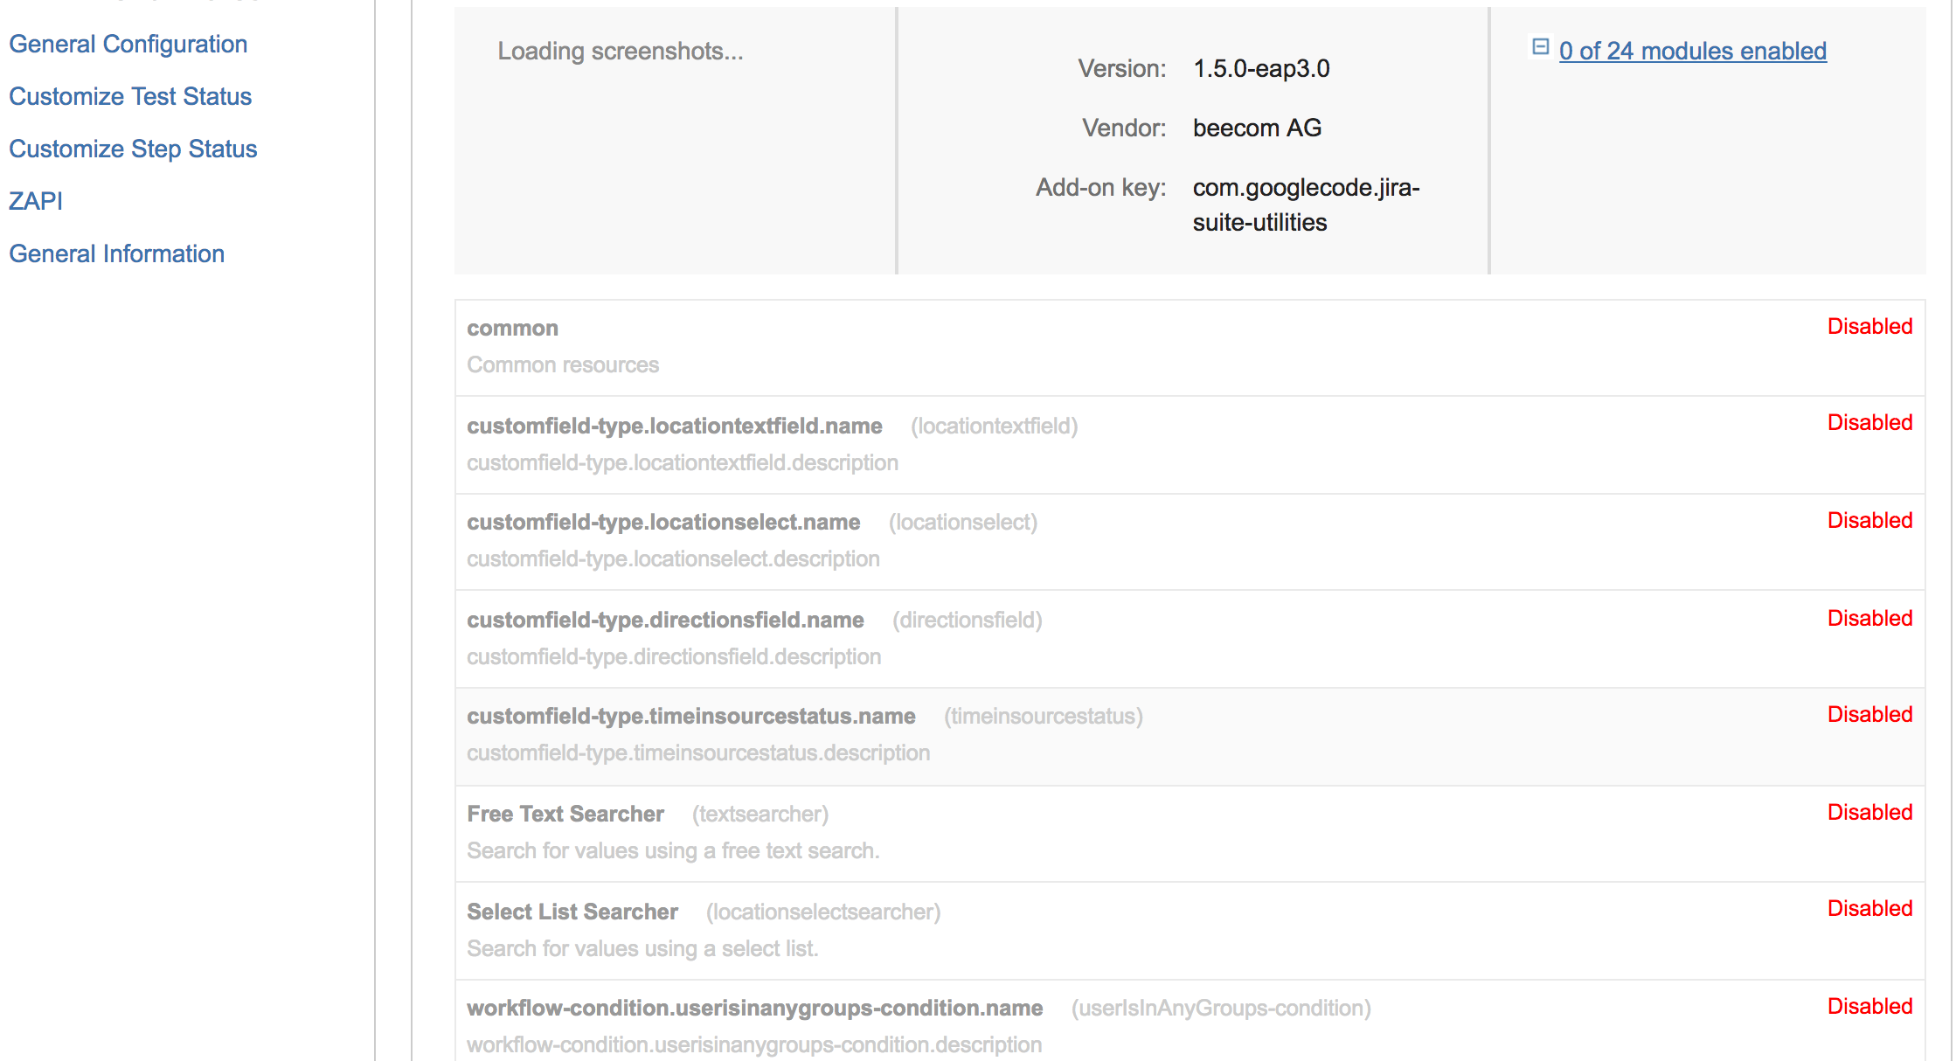Select workflow-condition.userisinanygroups-condition.name module title
The image size is (1956, 1061).
click(x=755, y=1009)
